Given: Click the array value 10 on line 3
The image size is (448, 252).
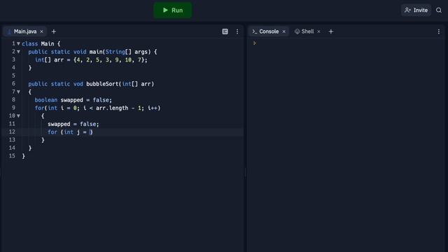Looking at the screenshot, I should 128,59.
